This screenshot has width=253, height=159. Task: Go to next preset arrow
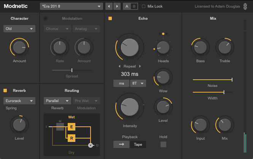(117, 6)
